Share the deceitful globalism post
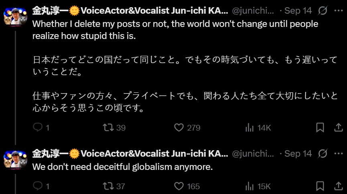The width and height of the screenshot is (347, 194). [338, 186]
